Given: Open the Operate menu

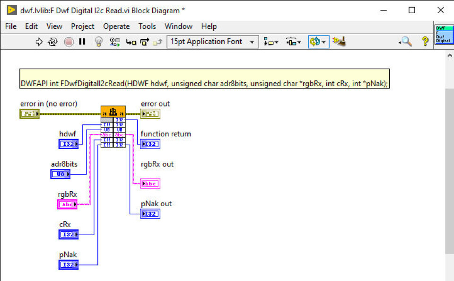Looking at the screenshot, I should coord(116,26).
